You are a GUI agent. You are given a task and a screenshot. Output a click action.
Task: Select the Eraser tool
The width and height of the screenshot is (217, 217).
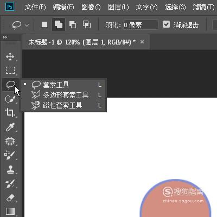pos(10,197)
